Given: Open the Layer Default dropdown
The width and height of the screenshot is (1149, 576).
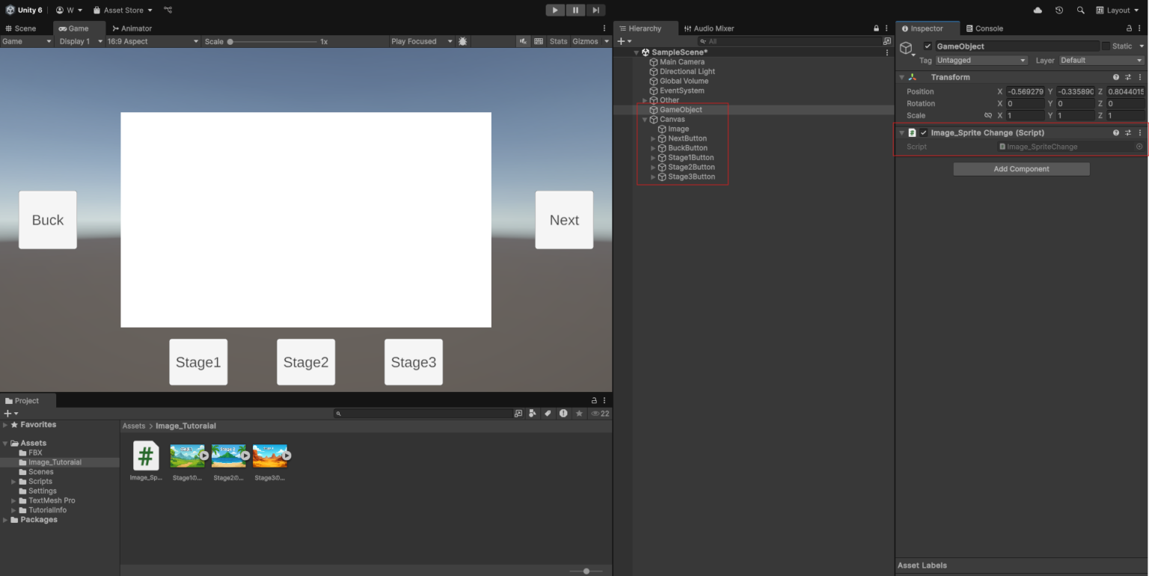Looking at the screenshot, I should [x=1101, y=60].
